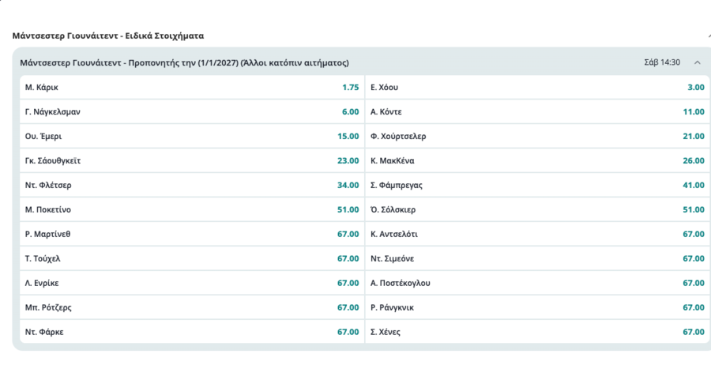The height and width of the screenshot is (365, 711).
Task: Select Μ. Ποκετίνο at 51.00
Action: pyautogui.click(x=192, y=209)
